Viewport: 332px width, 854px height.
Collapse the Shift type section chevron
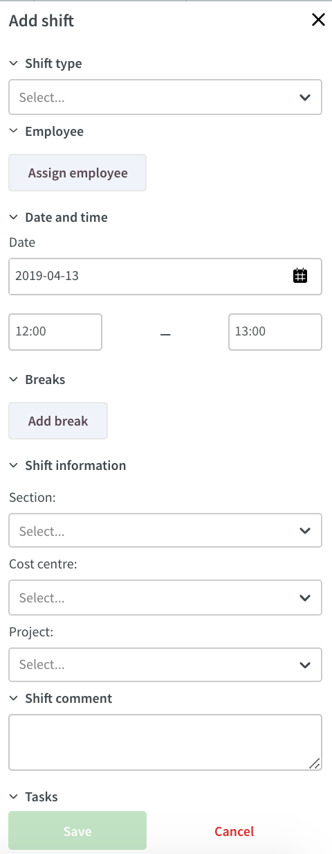13,63
